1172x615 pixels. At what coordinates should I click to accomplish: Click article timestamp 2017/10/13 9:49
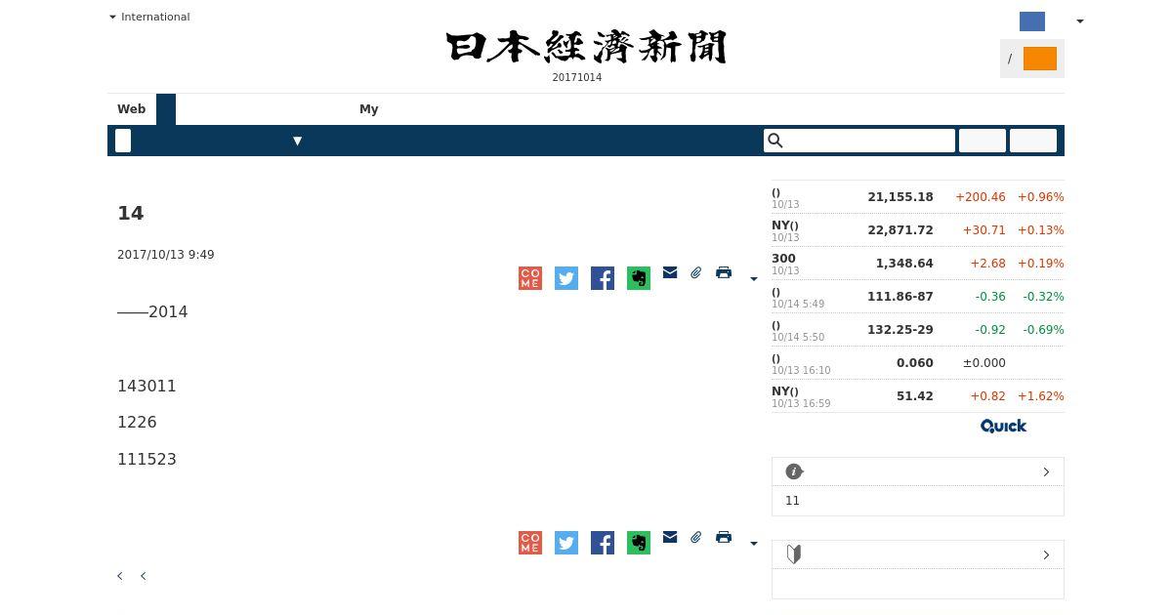[166, 255]
